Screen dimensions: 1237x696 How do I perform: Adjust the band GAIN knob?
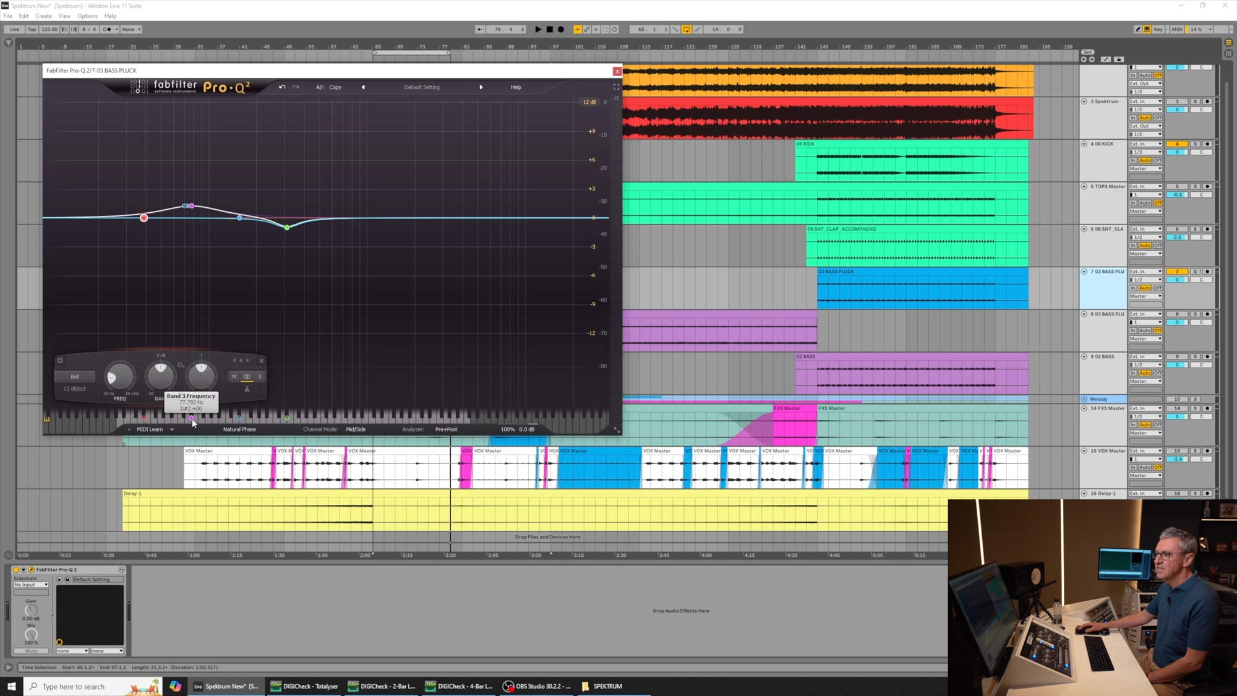coord(160,374)
